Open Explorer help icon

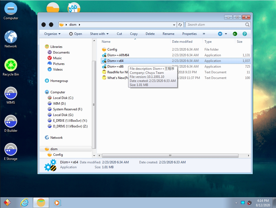tap(244, 34)
